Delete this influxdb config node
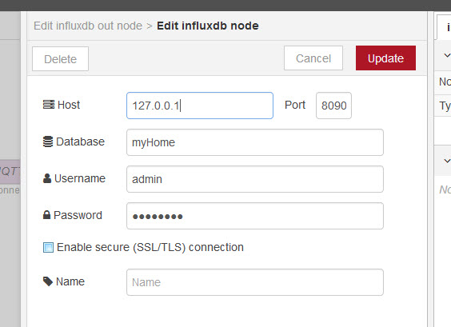Image resolution: width=451 pixels, height=327 pixels. tap(61, 58)
